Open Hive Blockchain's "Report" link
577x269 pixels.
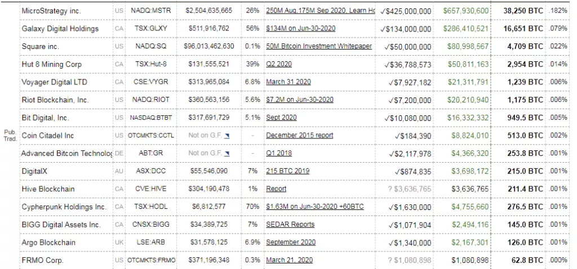(x=276, y=189)
